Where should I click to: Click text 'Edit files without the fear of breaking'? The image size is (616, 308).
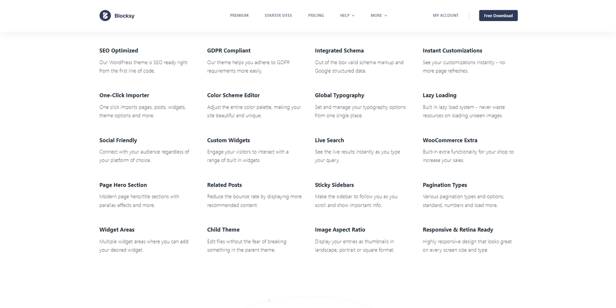click(247, 241)
